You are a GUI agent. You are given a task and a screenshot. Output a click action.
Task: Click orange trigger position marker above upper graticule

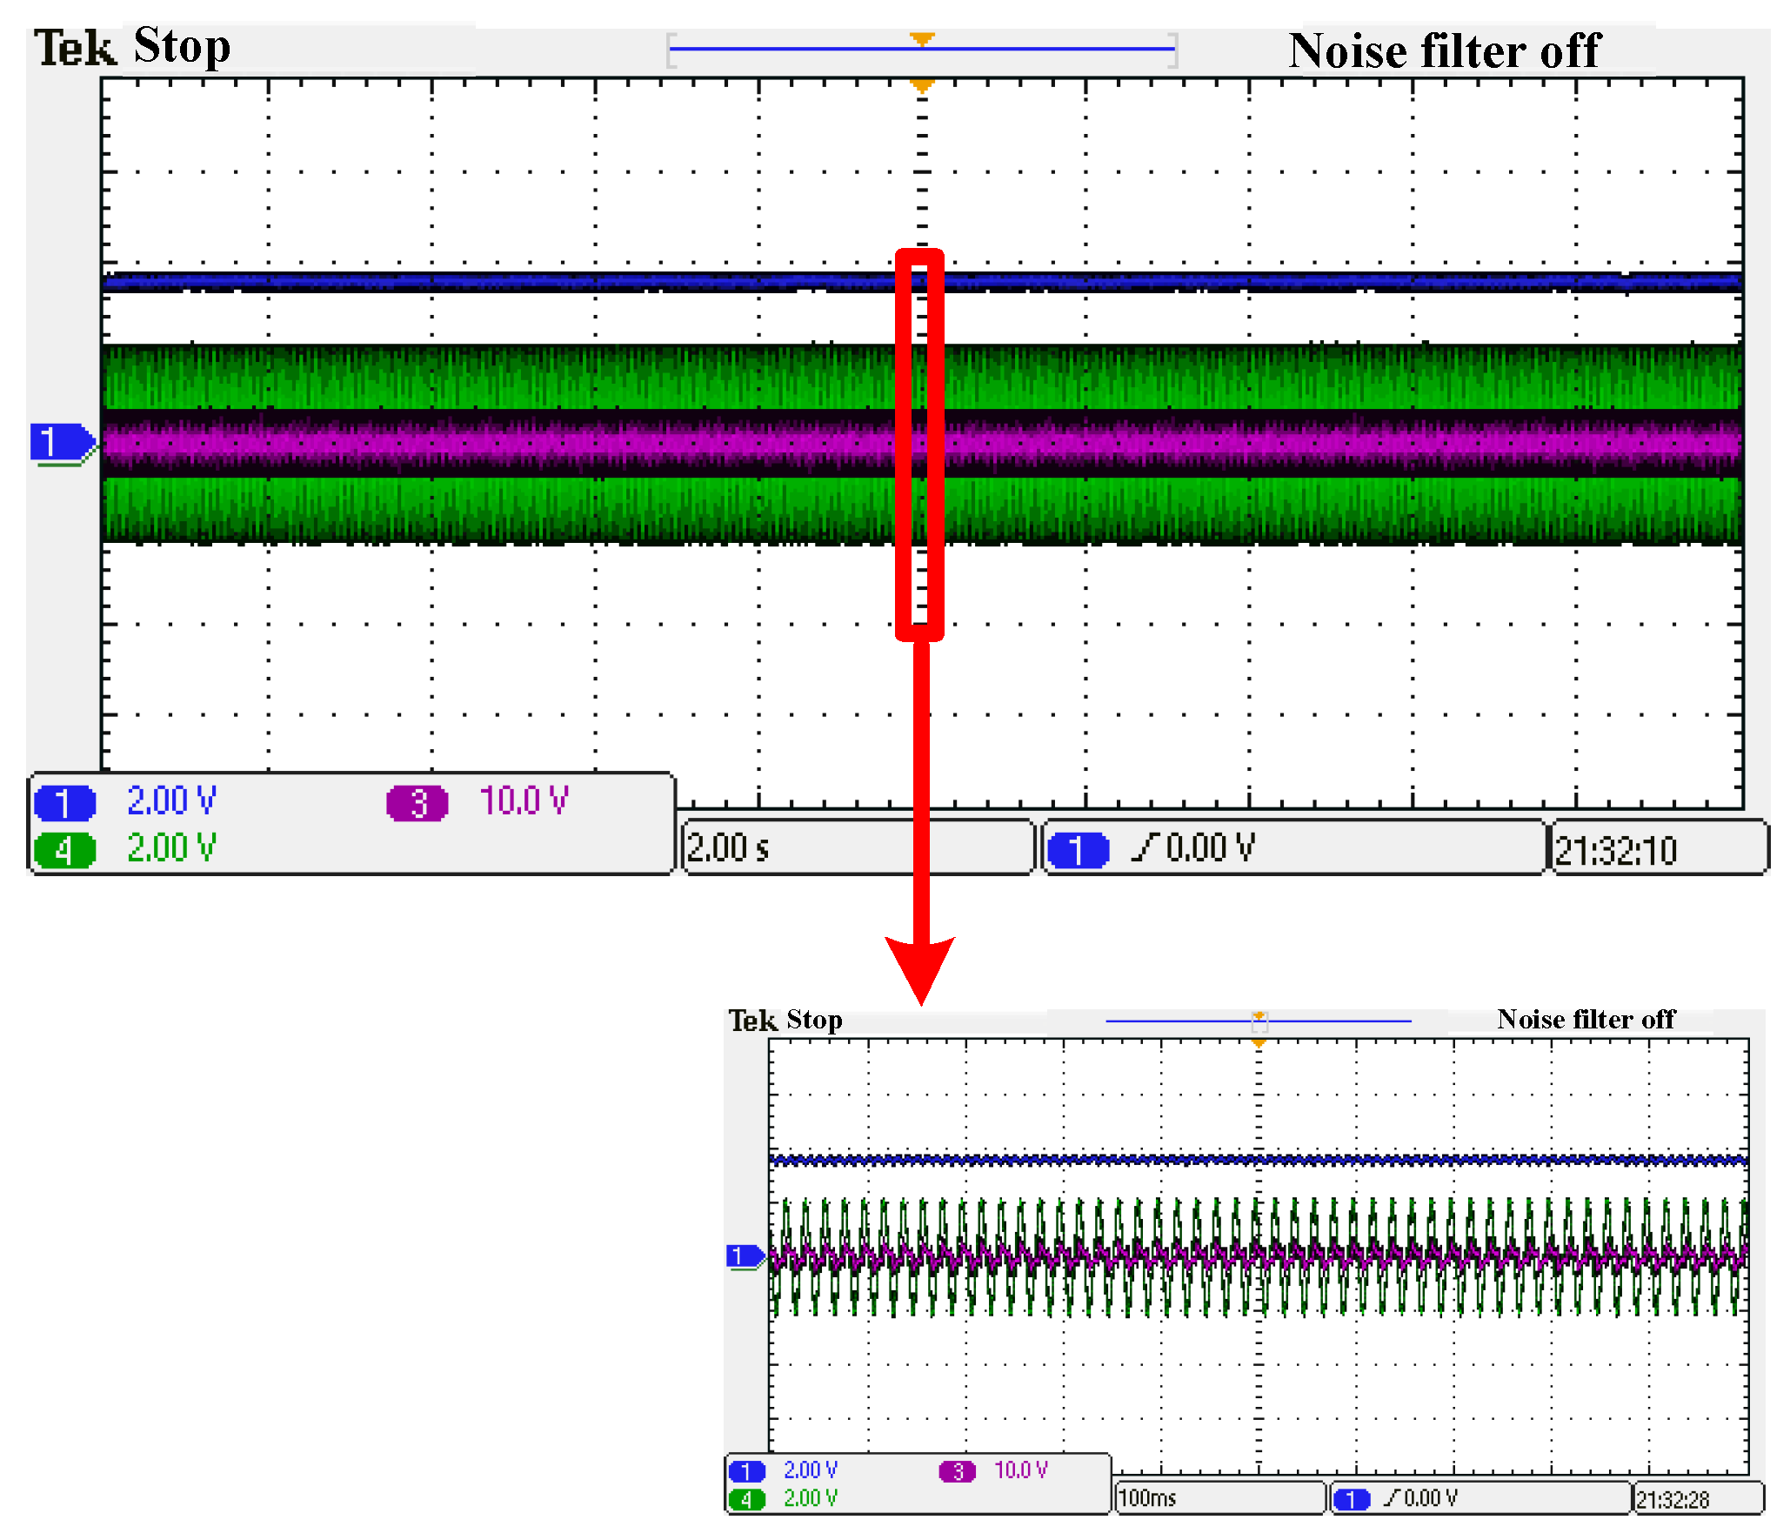[x=921, y=40]
